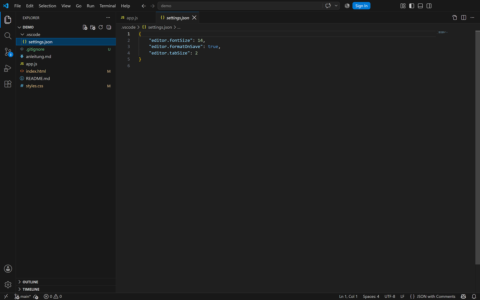The image size is (480, 300).
Task: Click the Customize Layout icon
Action: point(403,6)
